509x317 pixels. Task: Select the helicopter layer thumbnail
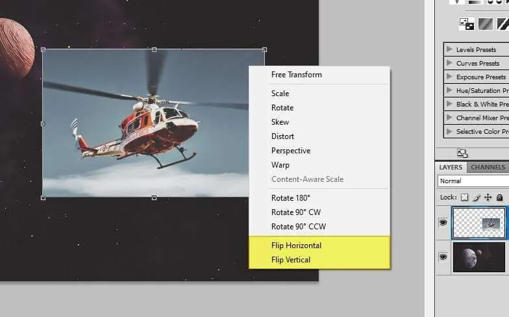click(479, 223)
